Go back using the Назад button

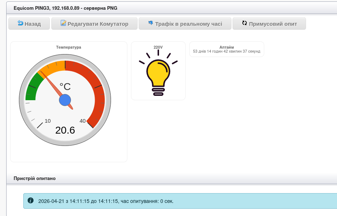coord(29,24)
